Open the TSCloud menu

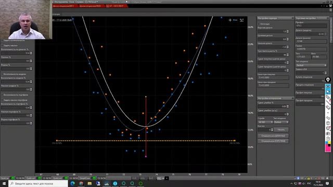tap(92, 2)
